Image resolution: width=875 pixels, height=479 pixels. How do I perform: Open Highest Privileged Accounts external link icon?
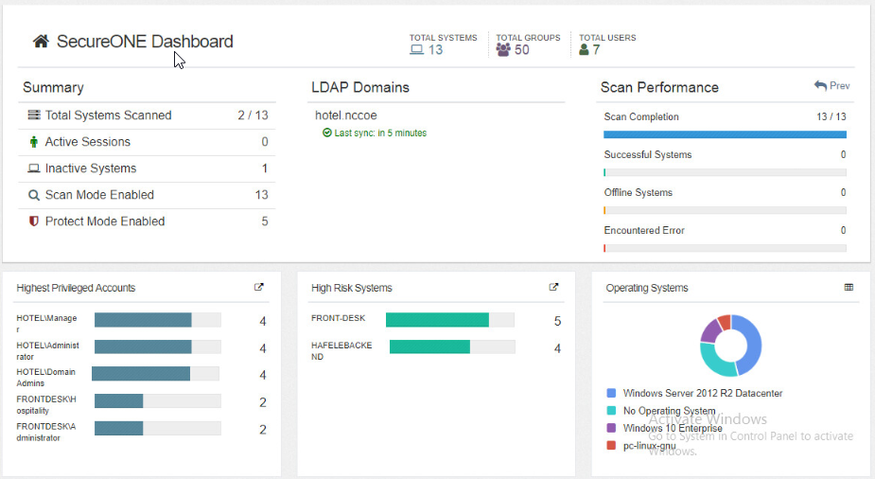point(259,288)
